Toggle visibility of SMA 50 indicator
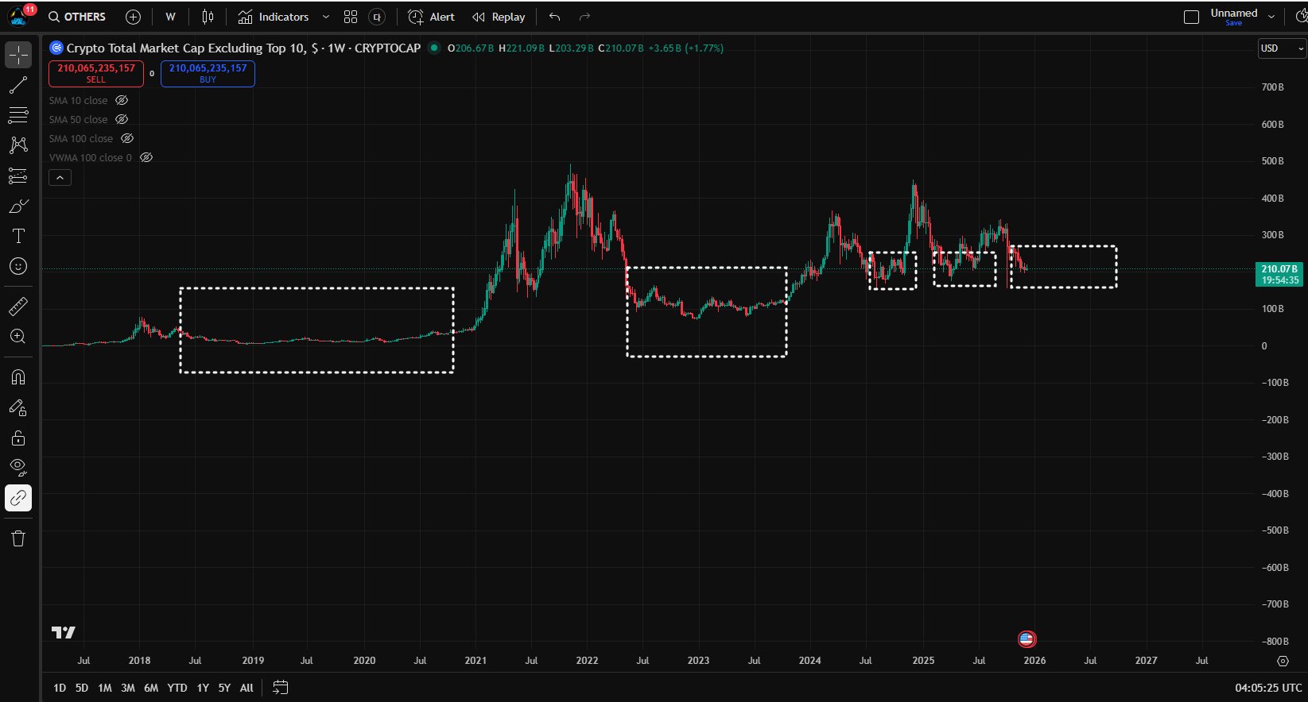 [x=122, y=120]
